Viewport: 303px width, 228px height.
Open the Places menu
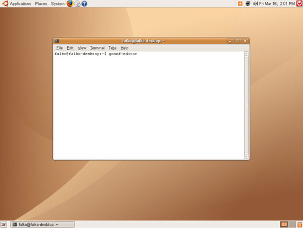41,3
